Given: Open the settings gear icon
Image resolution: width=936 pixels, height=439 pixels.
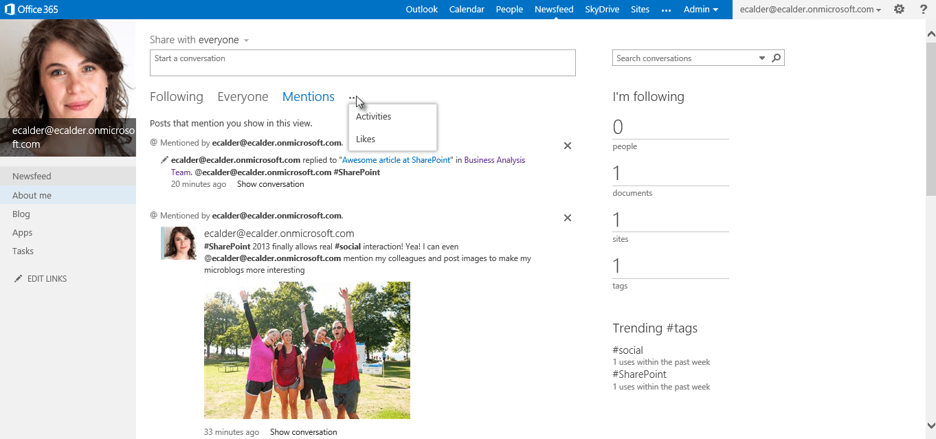Looking at the screenshot, I should coord(899,10).
